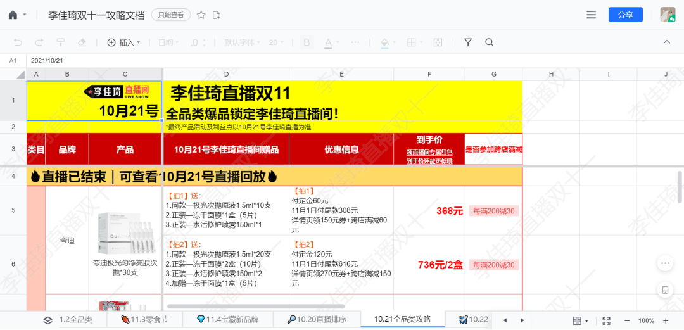Expand border style options arrow
The width and height of the screenshot is (684, 330).
pos(421,42)
